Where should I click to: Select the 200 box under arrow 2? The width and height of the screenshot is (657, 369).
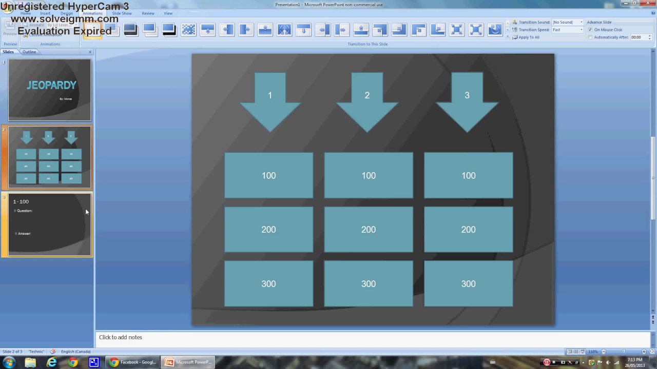369,229
